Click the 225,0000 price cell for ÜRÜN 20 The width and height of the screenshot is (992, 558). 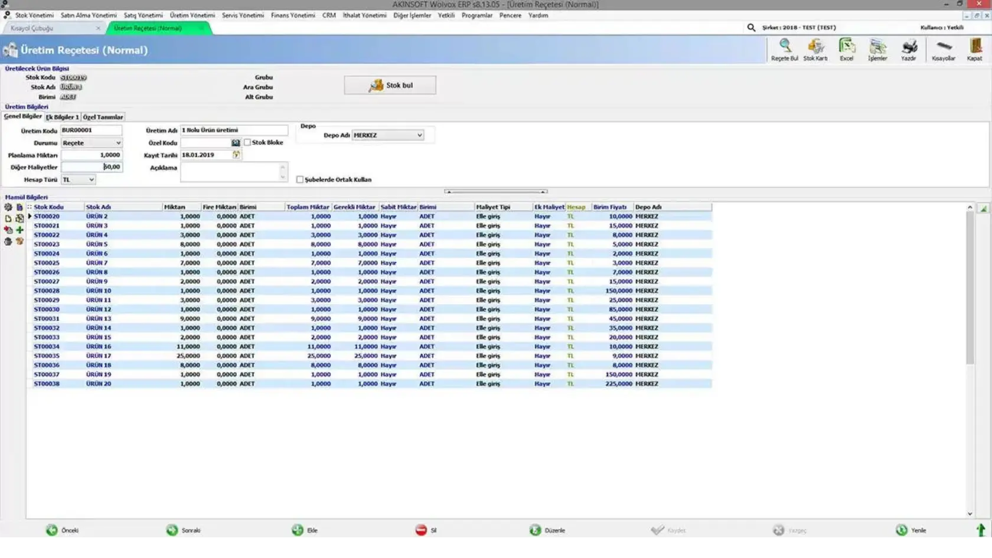pyautogui.click(x=613, y=384)
